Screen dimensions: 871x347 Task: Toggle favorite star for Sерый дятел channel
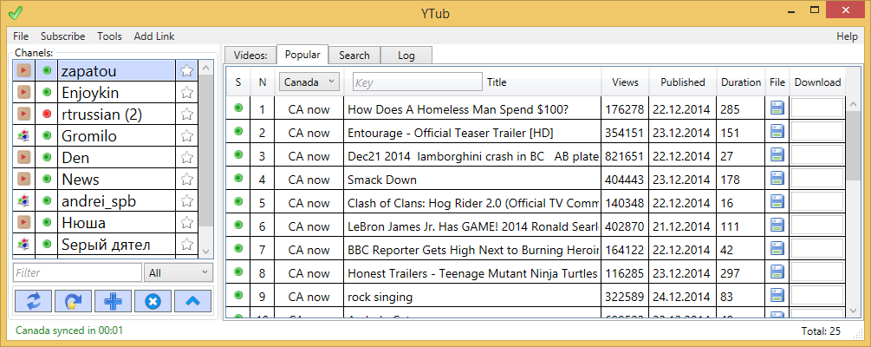(187, 244)
